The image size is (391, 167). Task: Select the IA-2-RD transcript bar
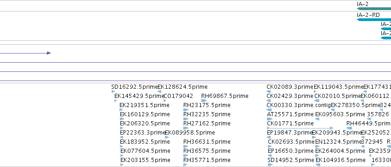coord(374,20)
